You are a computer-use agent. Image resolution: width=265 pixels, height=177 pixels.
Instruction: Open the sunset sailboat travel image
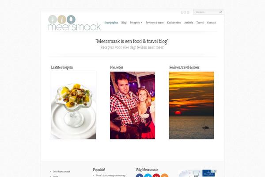coord(192,105)
